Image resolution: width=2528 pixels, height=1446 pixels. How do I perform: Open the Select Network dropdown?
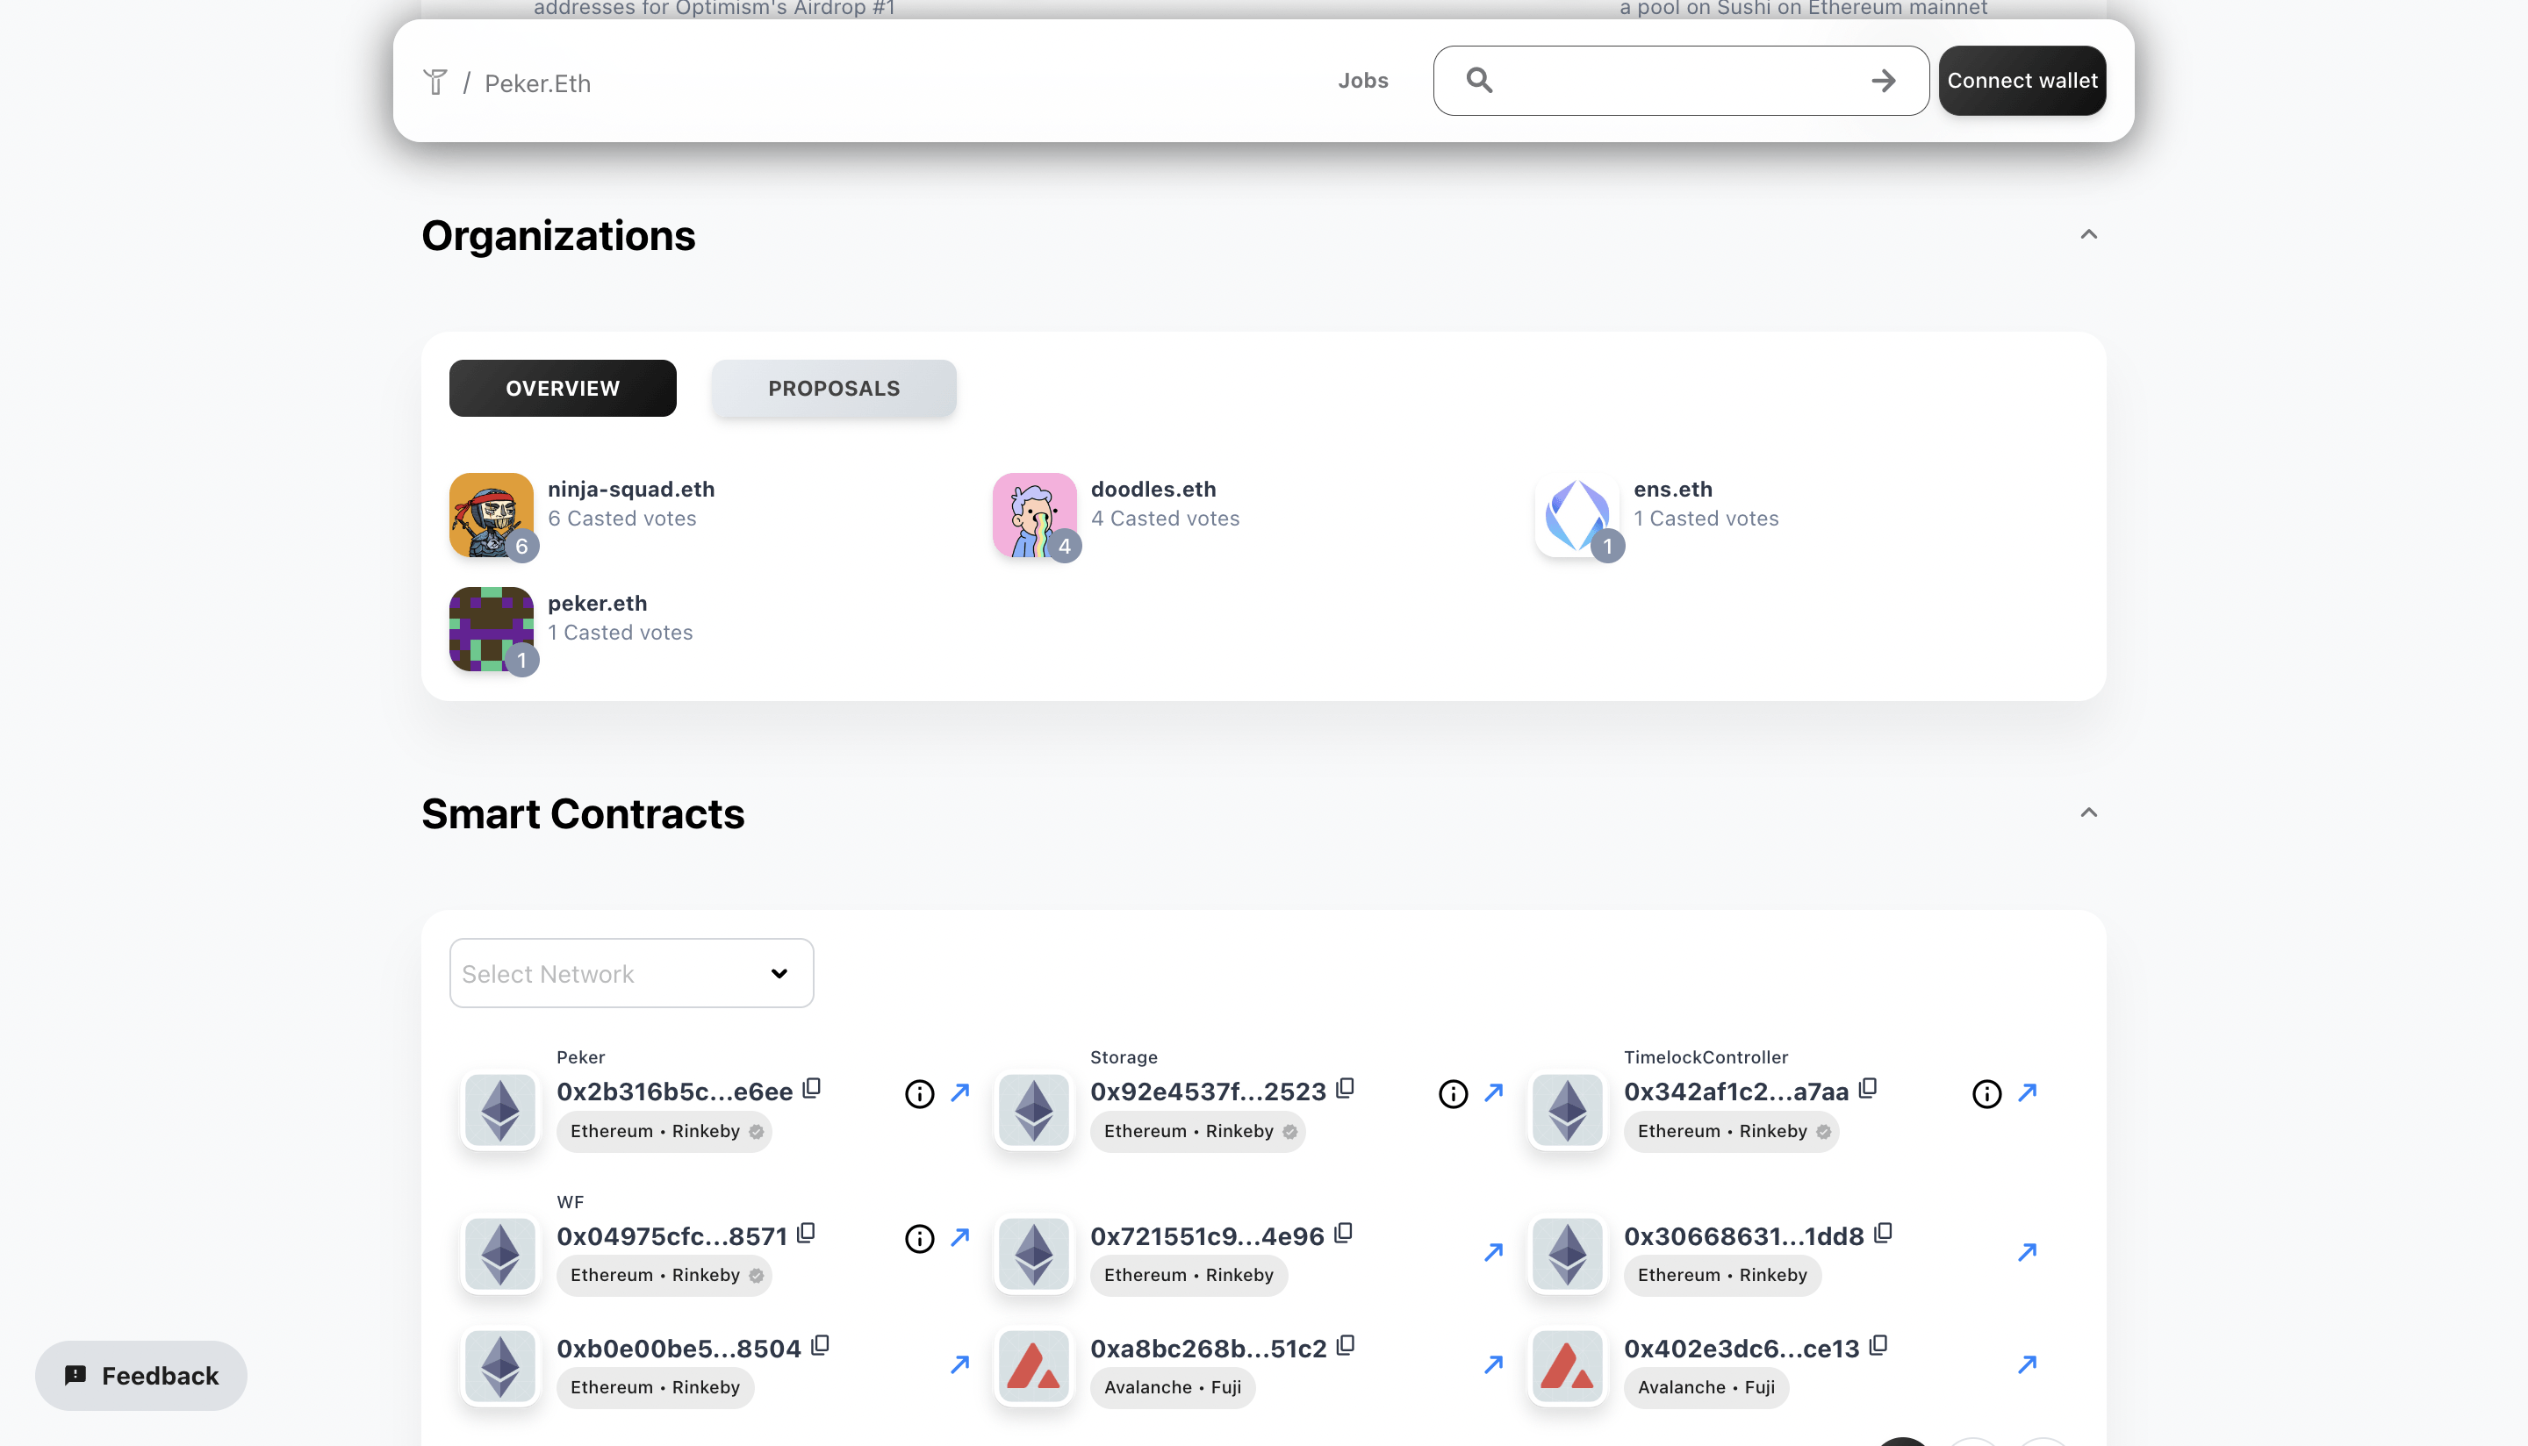(631, 973)
